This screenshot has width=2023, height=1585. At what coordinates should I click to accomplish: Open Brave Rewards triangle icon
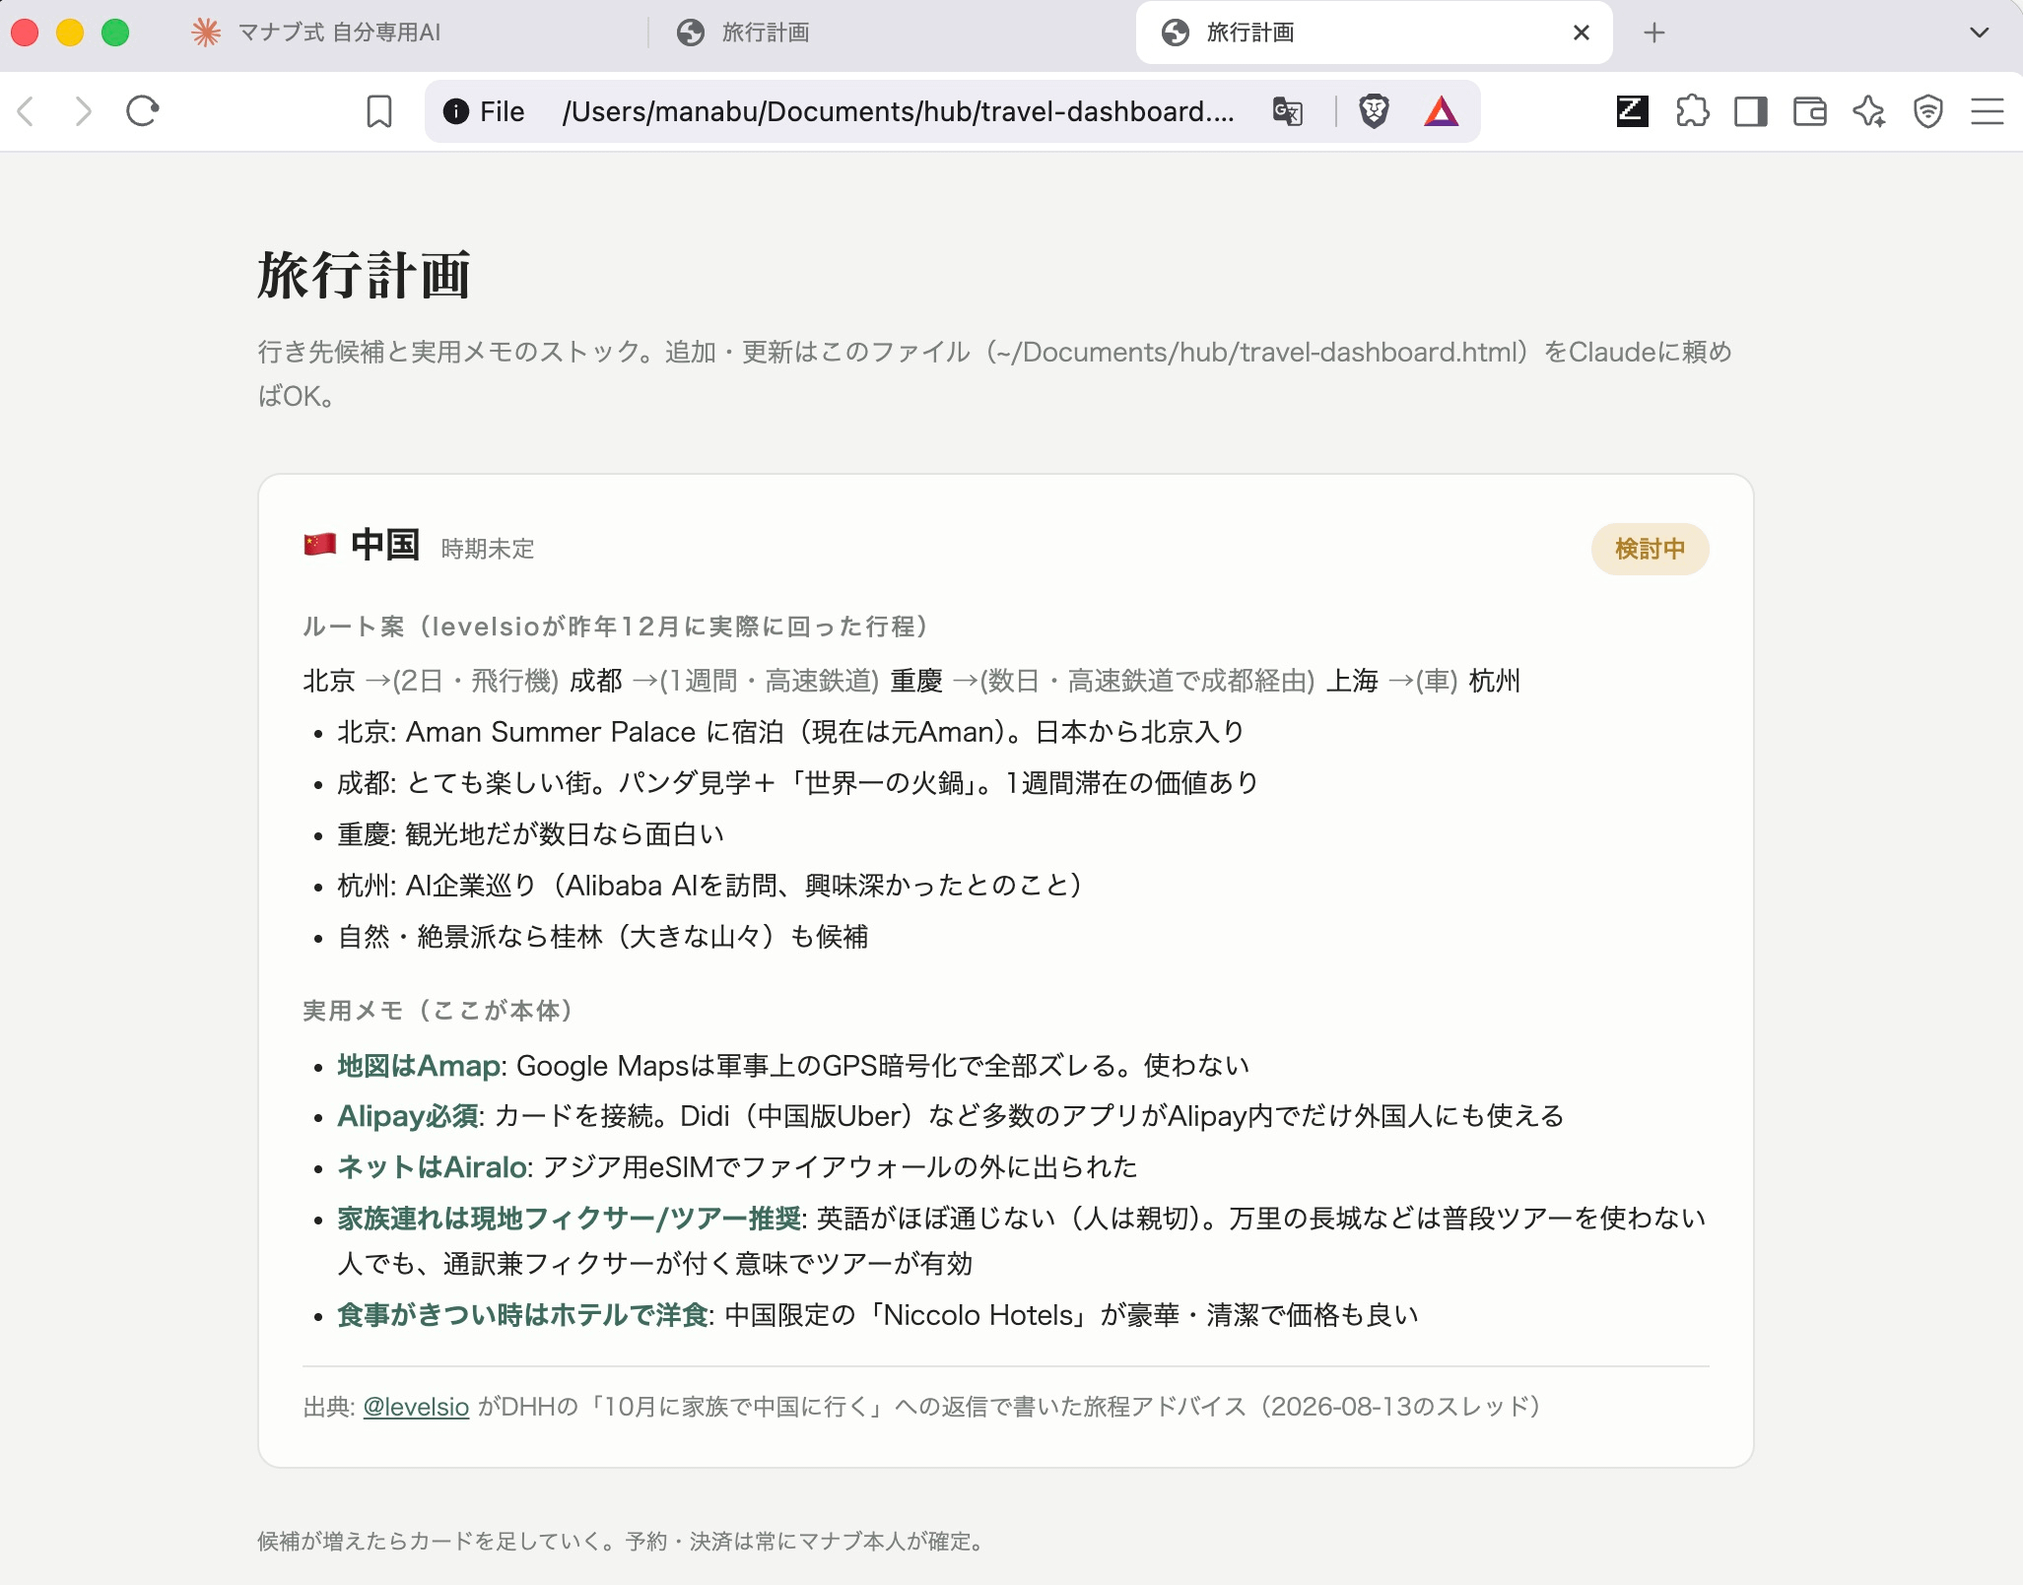tap(1441, 111)
